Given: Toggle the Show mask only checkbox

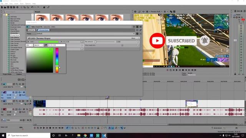Looking at the screenshot, I should [x=122, y=45].
